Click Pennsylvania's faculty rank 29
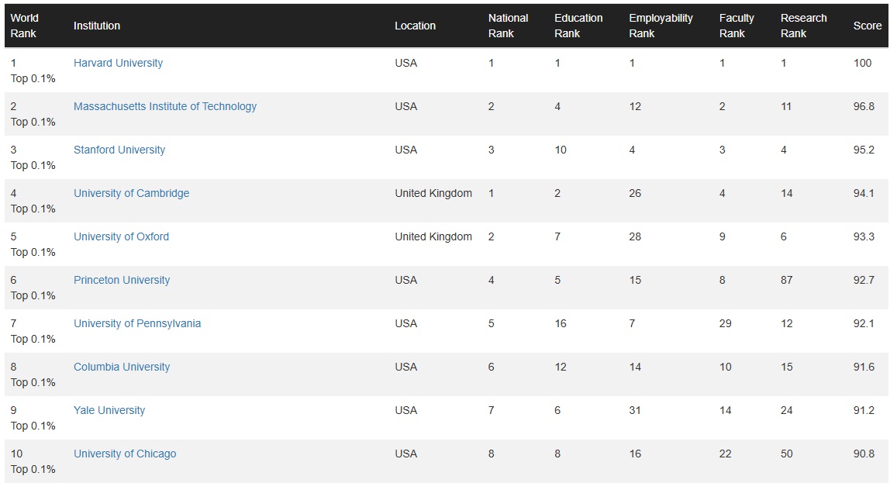Screen dimensions: 890x483 tap(726, 323)
